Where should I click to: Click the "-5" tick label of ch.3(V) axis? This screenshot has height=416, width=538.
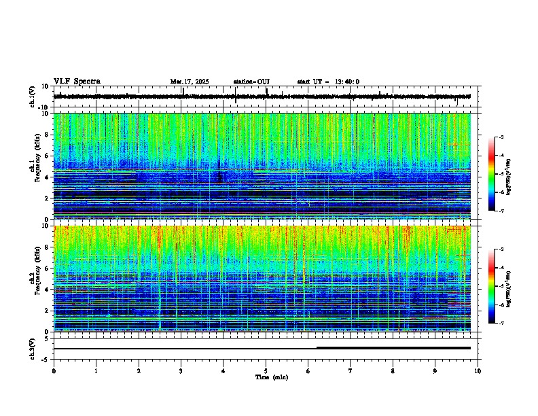click(46, 360)
